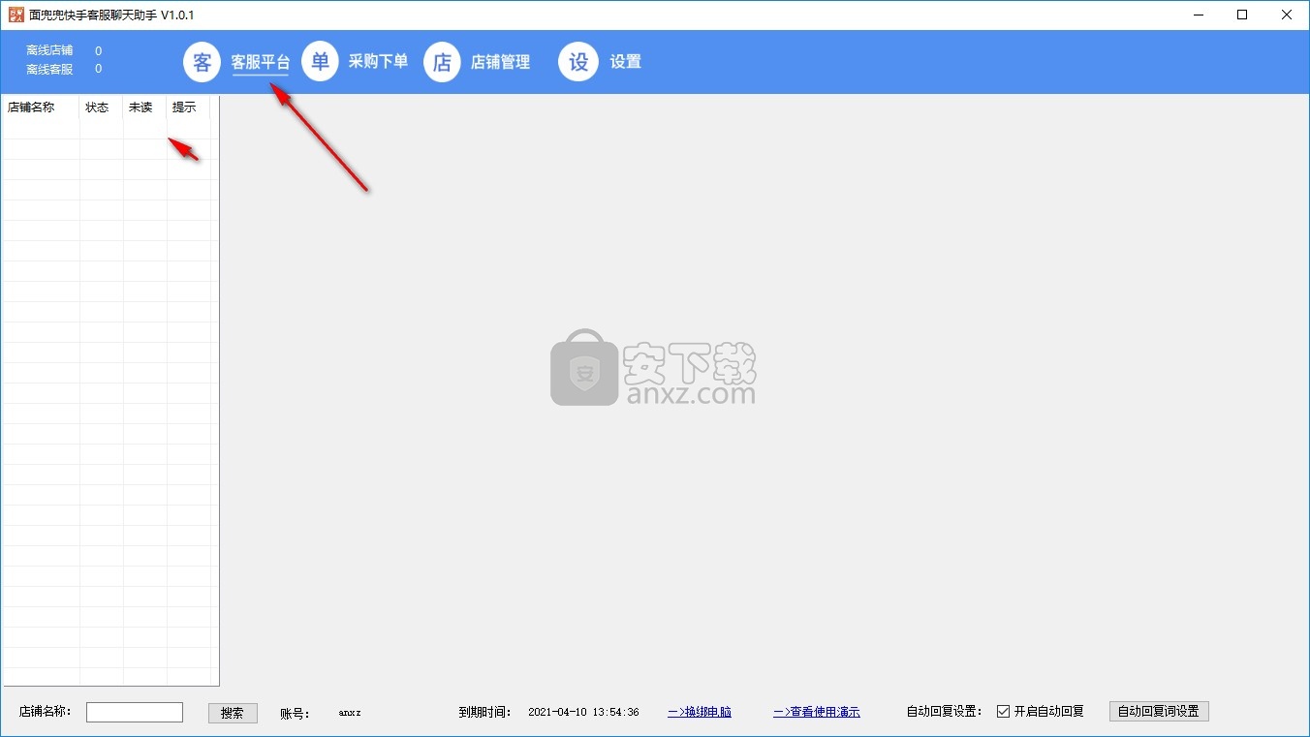Click the 搜索 button
Screen dimensions: 1310x737
coord(233,713)
